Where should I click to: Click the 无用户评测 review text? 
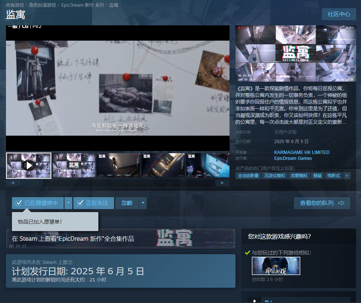point(285,132)
